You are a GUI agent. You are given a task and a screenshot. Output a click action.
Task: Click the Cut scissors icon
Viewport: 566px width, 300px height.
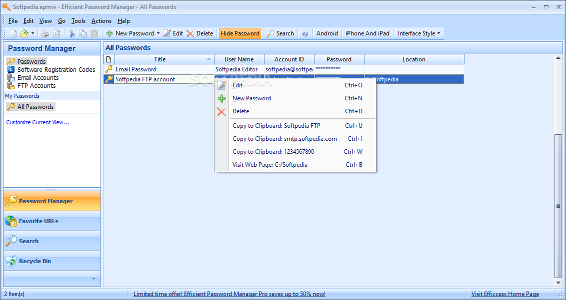tap(71, 33)
